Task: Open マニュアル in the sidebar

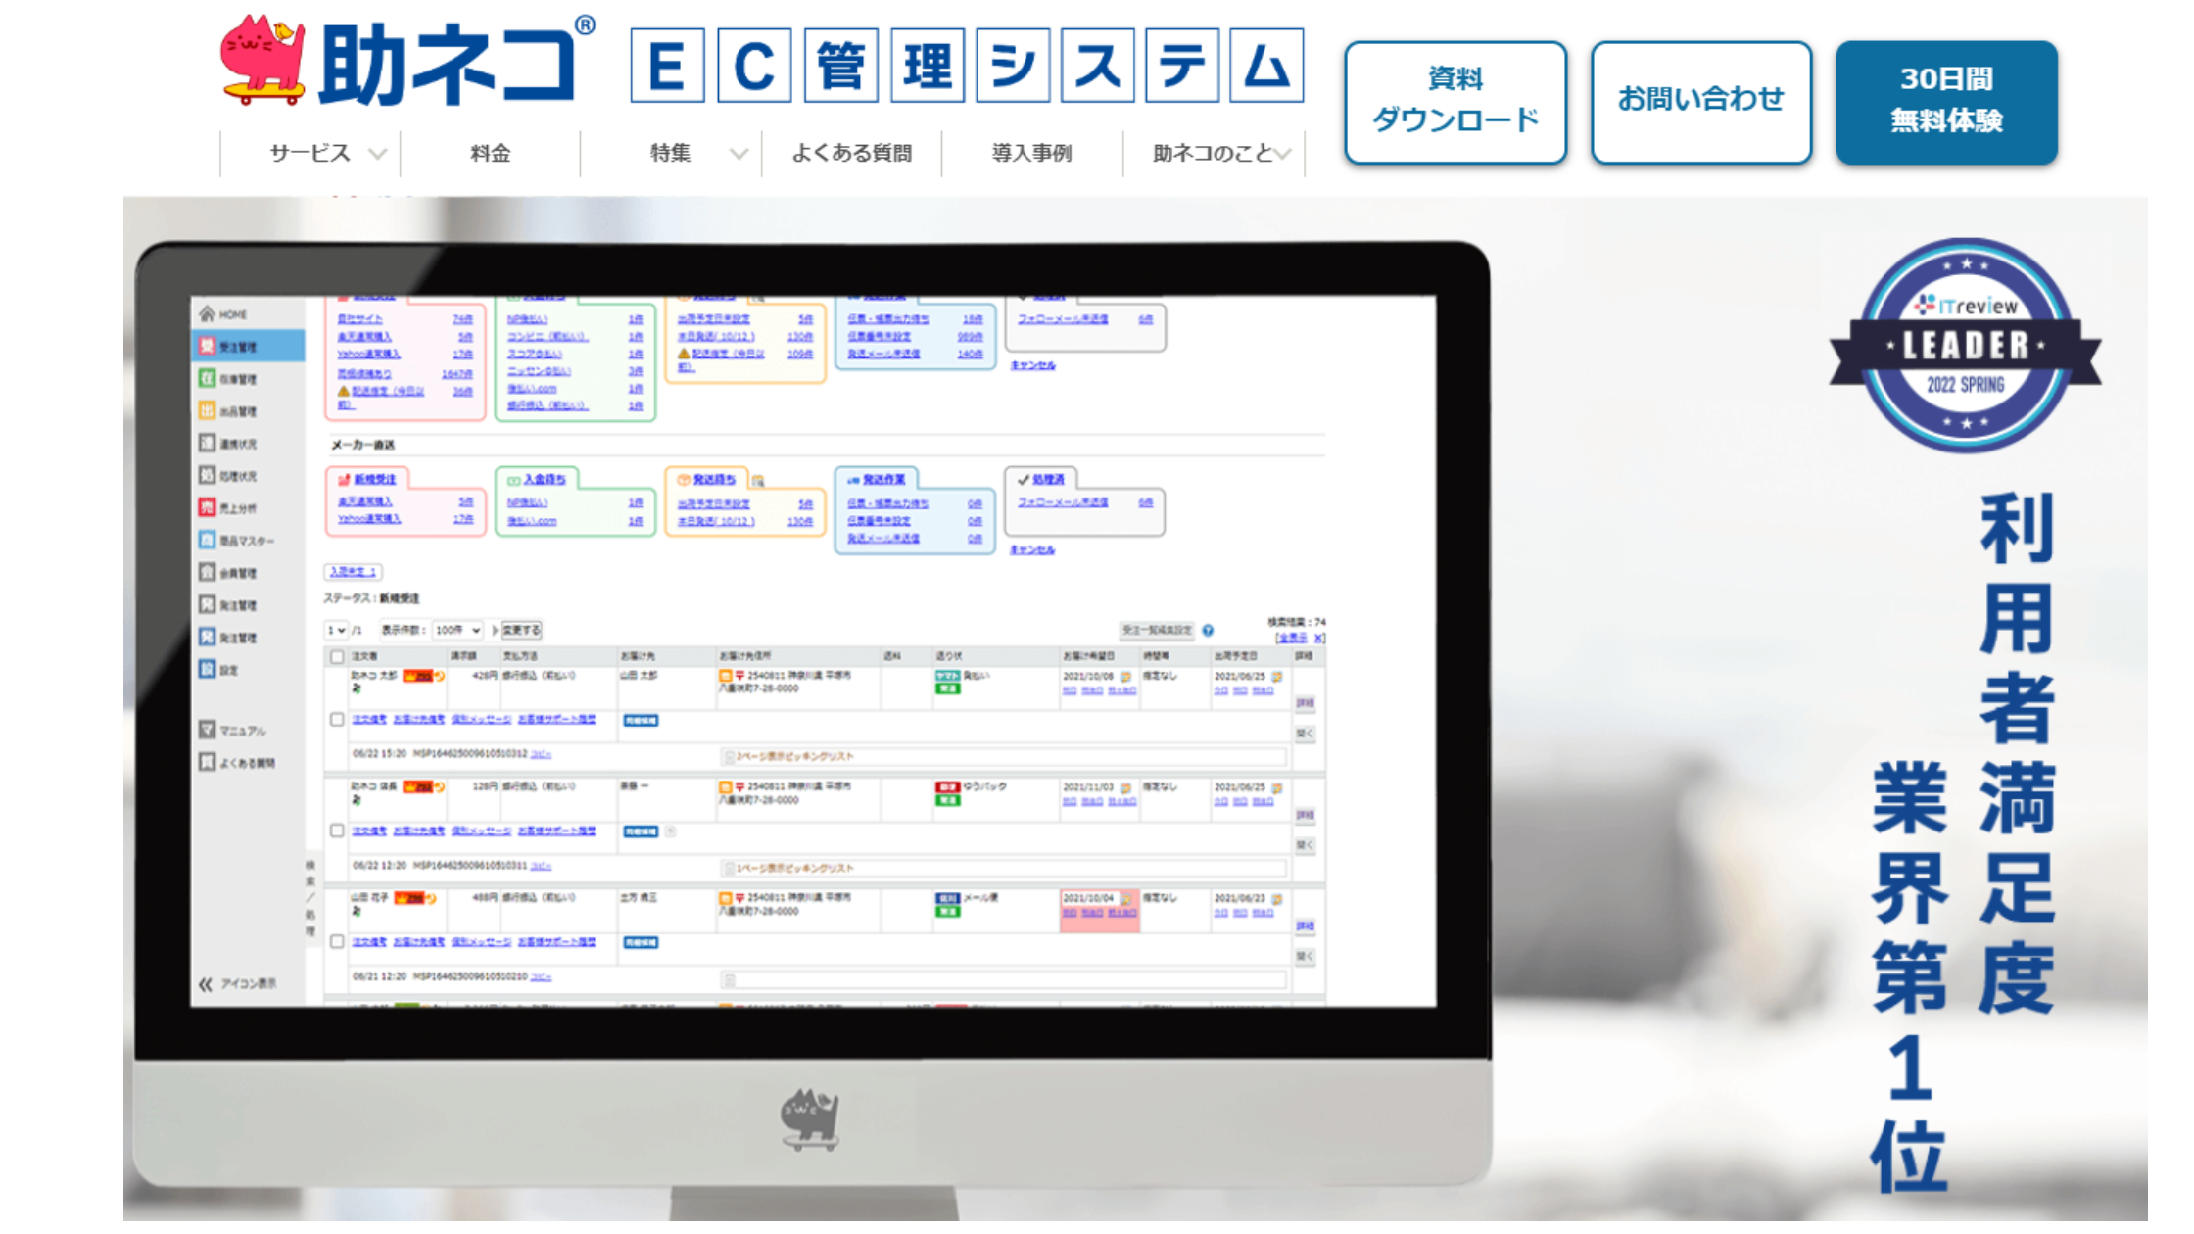Action: (x=232, y=730)
